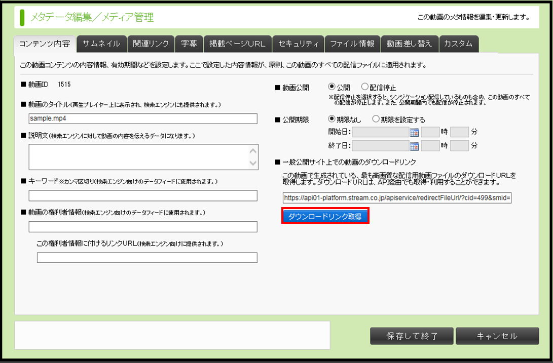Image resolution: width=553 pixels, height=363 pixels.
Task: Click the video title field containing sample.mp4
Action: coord(143,118)
